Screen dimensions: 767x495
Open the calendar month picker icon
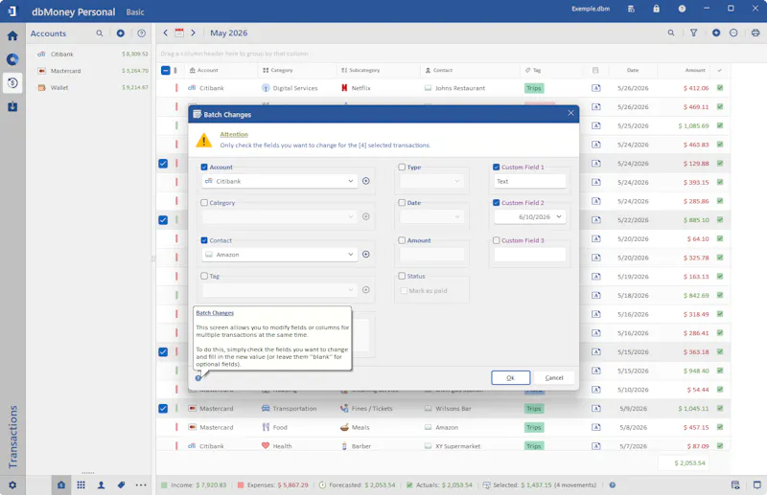179,33
